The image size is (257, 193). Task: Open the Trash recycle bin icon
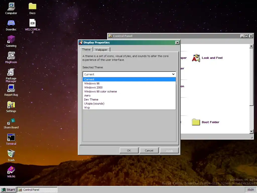pyautogui.click(x=11, y=155)
